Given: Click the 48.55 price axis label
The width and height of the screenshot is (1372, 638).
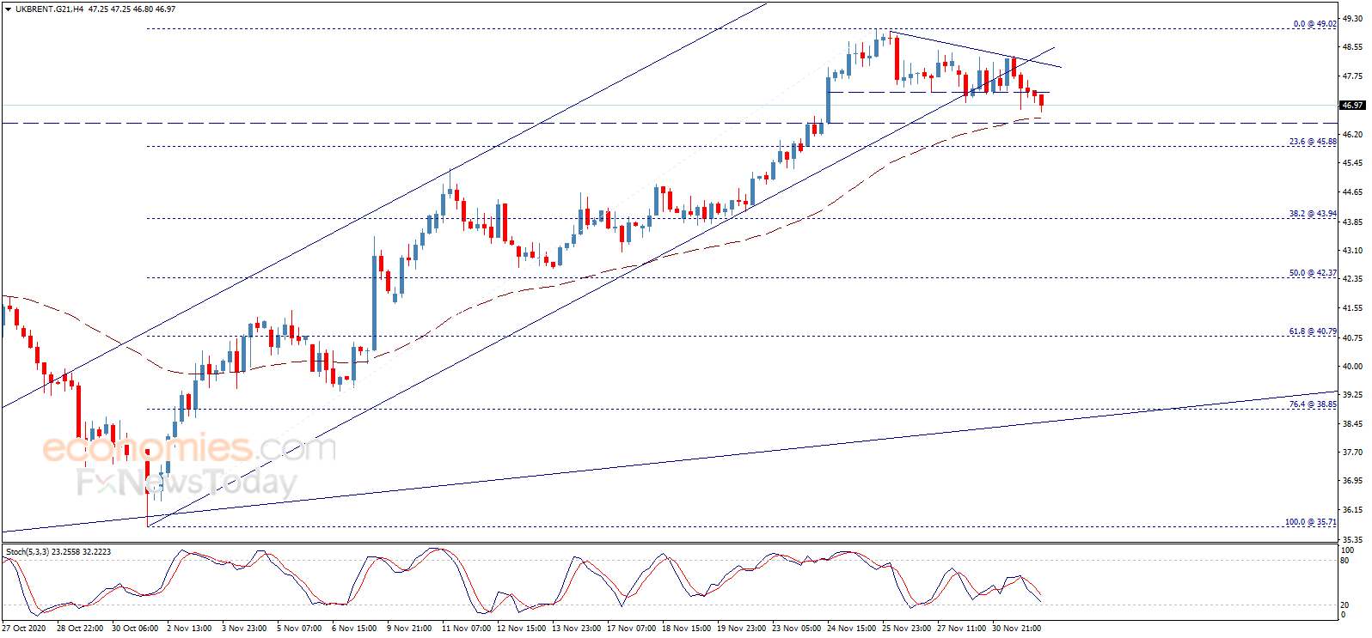Looking at the screenshot, I should click(x=1352, y=47).
